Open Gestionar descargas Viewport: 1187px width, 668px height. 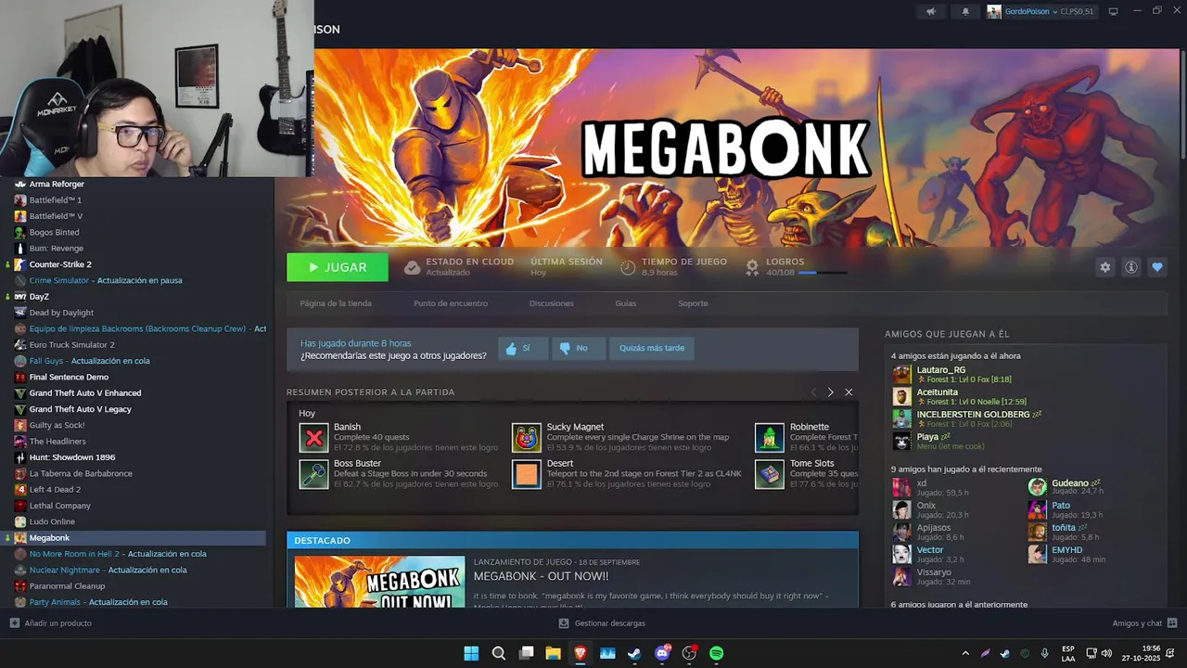pos(602,623)
